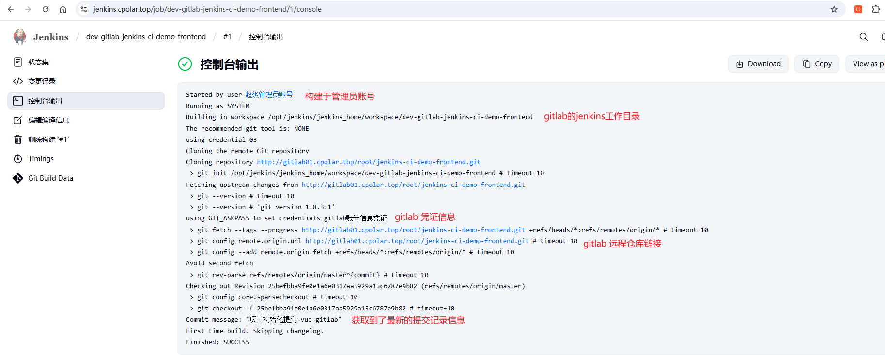Open dev-gitlab-jenkins-ci-demo-frontend breadcrumb
This screenshot has height=355, width=885.
coord(146,37)
